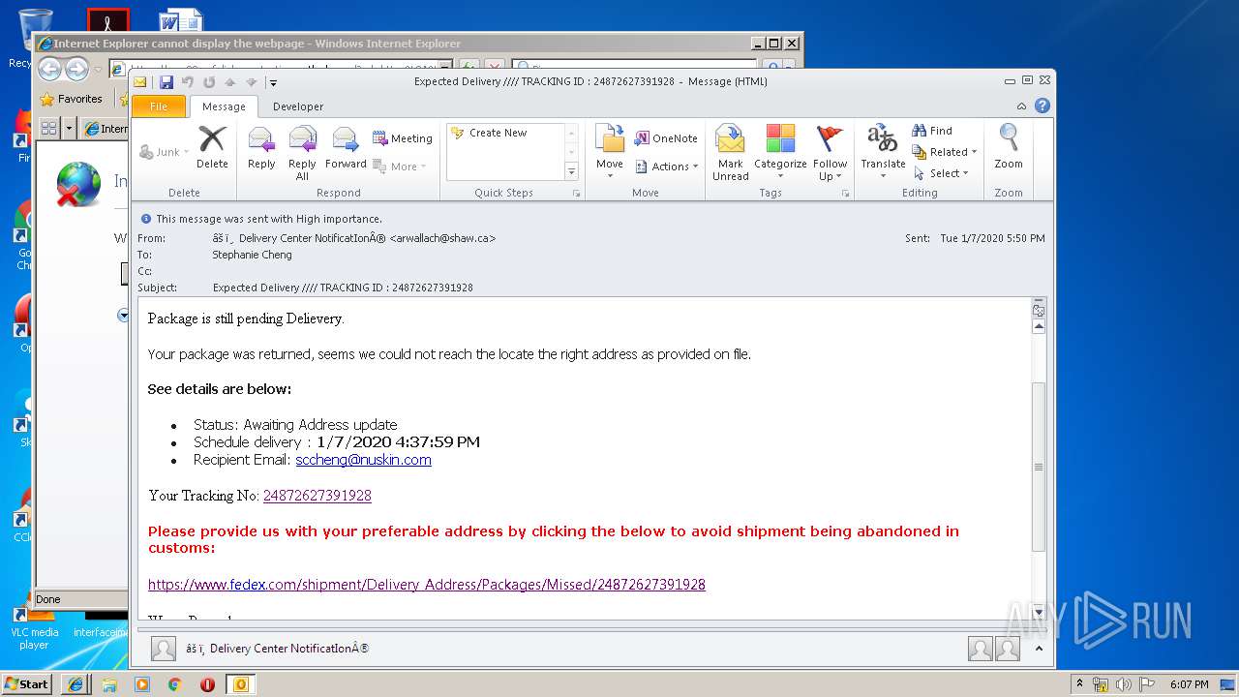
Task: Click the Chrome icon in taskbar
Action: click(174, 684)
